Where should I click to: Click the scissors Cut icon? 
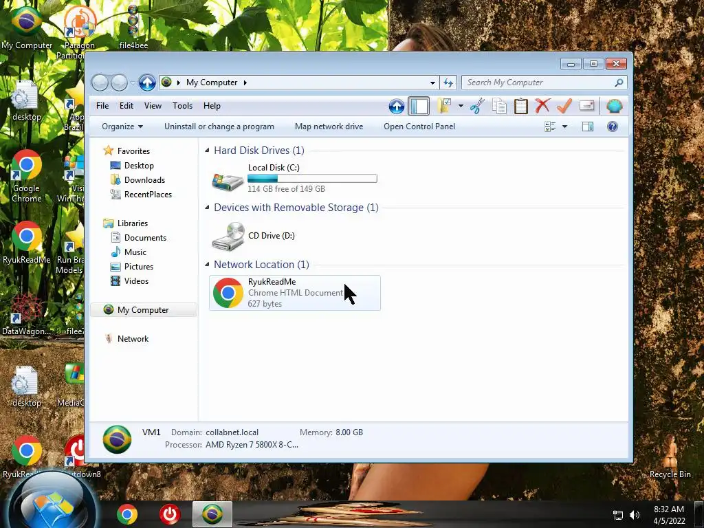(477, 107)
